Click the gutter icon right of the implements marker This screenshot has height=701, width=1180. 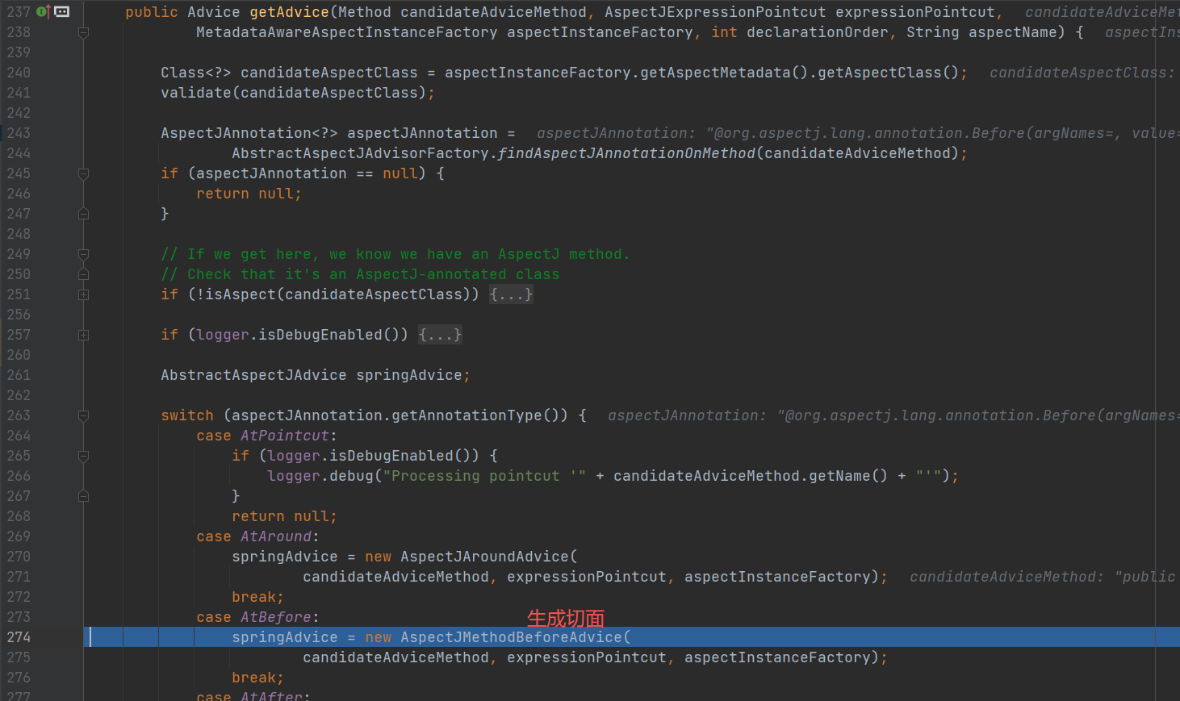pyautogui.click(x=62, y=12)
